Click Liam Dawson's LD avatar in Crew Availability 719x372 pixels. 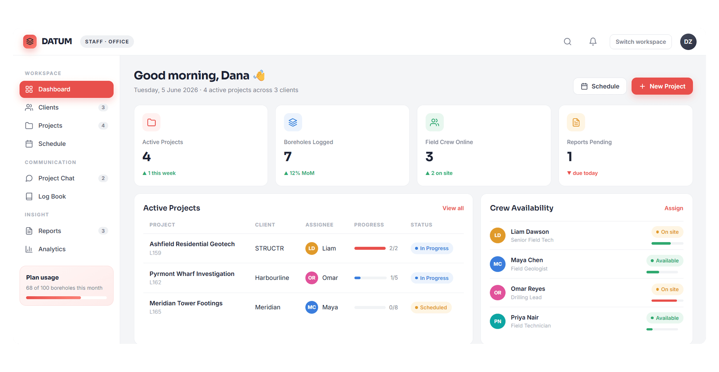tap(497, 236)
